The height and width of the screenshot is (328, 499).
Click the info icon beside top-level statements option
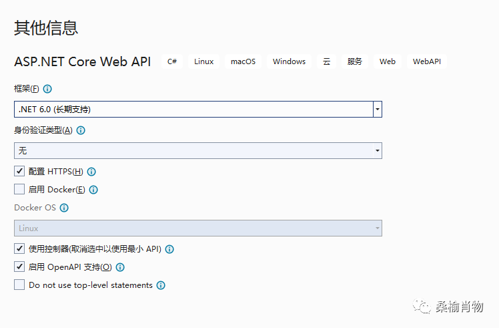(x=161, y=285)
